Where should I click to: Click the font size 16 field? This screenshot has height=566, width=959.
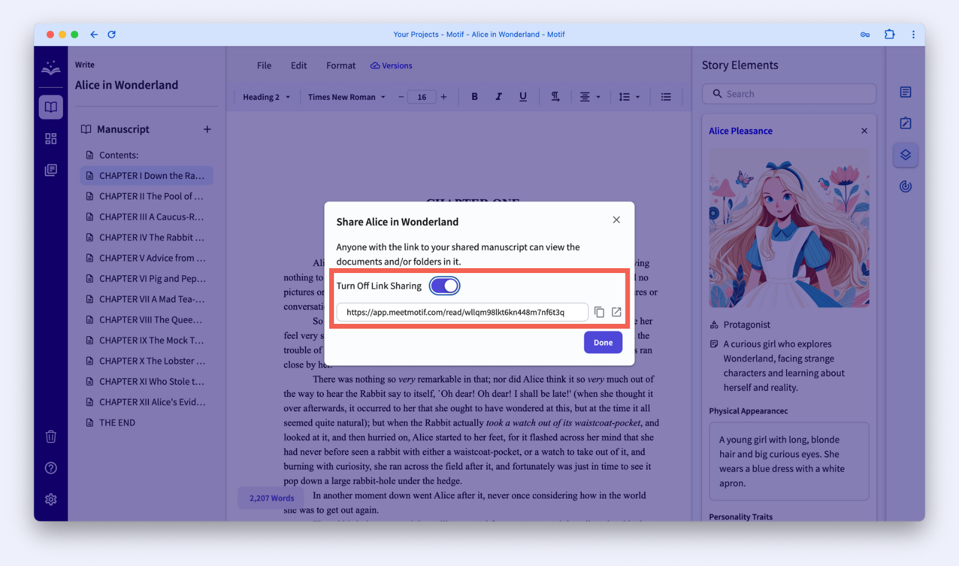click(422, 97)
